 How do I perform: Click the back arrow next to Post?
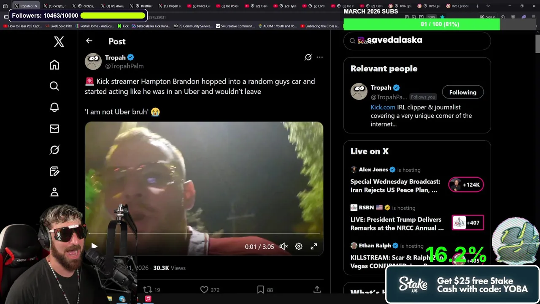[89, 41]
